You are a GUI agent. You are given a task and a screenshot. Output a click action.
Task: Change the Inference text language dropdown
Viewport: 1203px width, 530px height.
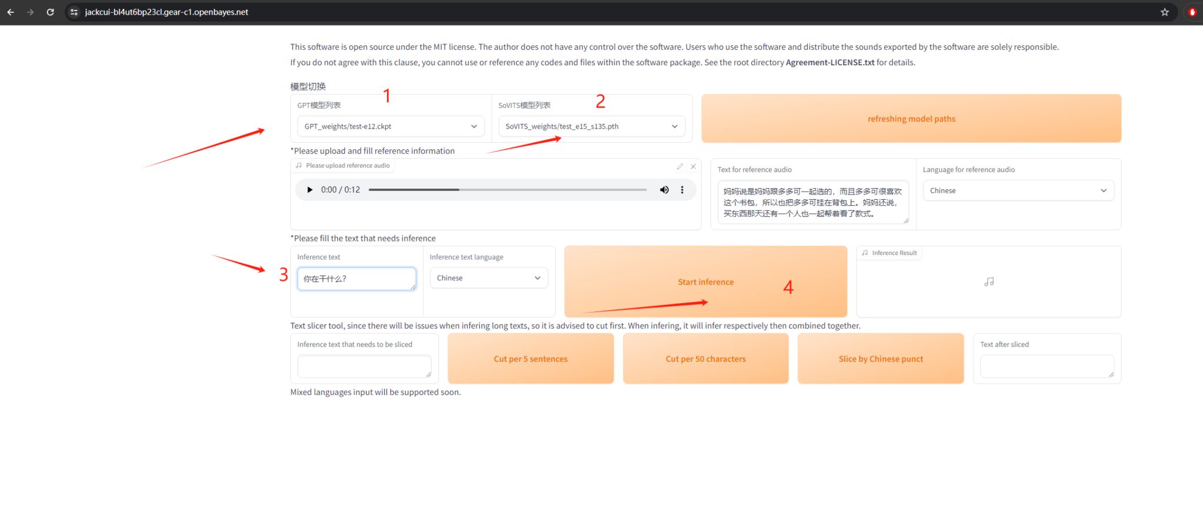point(489,278)
